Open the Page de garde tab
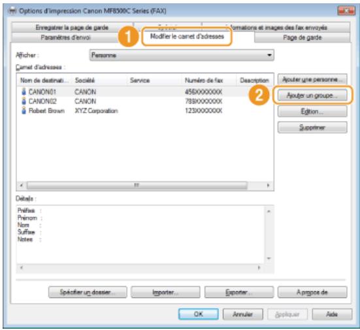 click(x=302, y=37)
